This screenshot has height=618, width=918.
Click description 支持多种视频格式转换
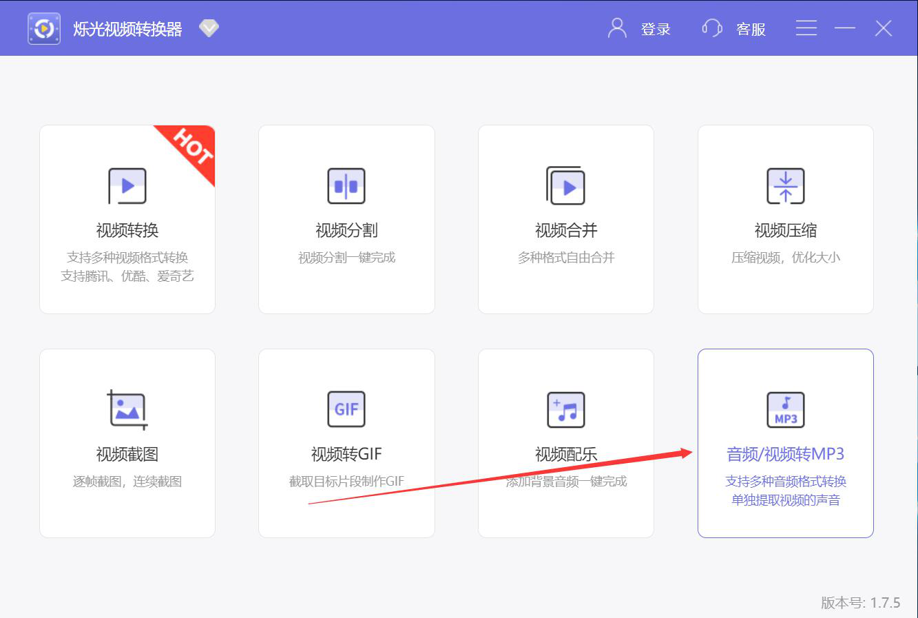(127, 258)
